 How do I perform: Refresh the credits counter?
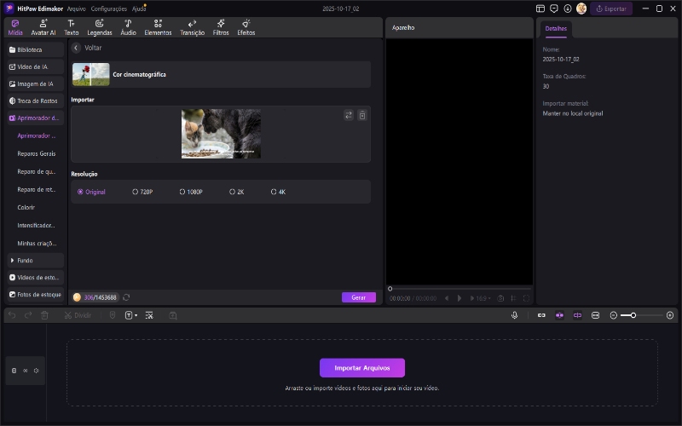(126, 297)
